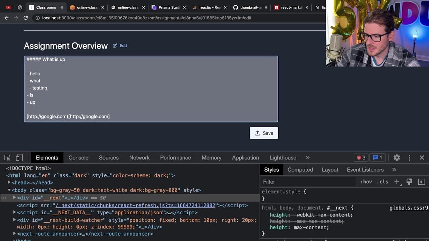Open the 1 issue message badge
The width and height of the screenshot is (429, 241).
377,158
